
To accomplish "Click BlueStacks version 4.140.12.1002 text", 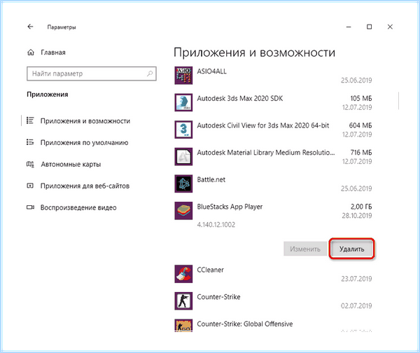I will tap(216, 225).
